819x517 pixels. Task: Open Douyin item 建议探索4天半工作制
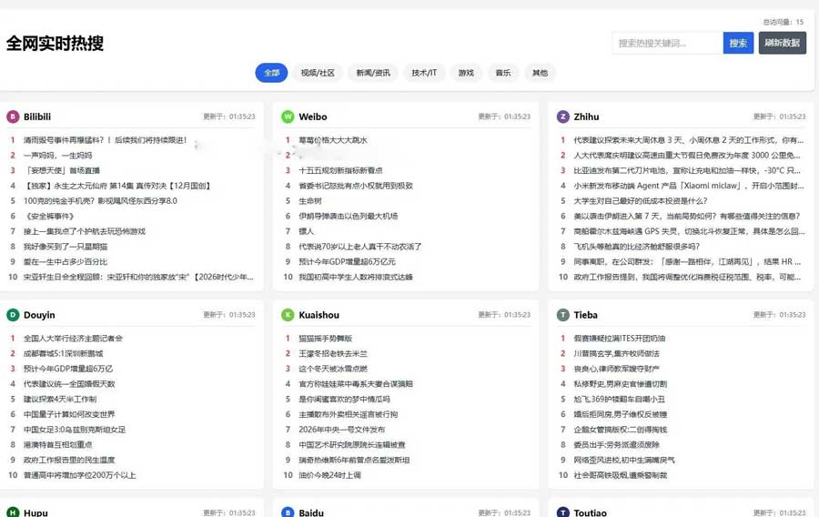coord(60,399)
